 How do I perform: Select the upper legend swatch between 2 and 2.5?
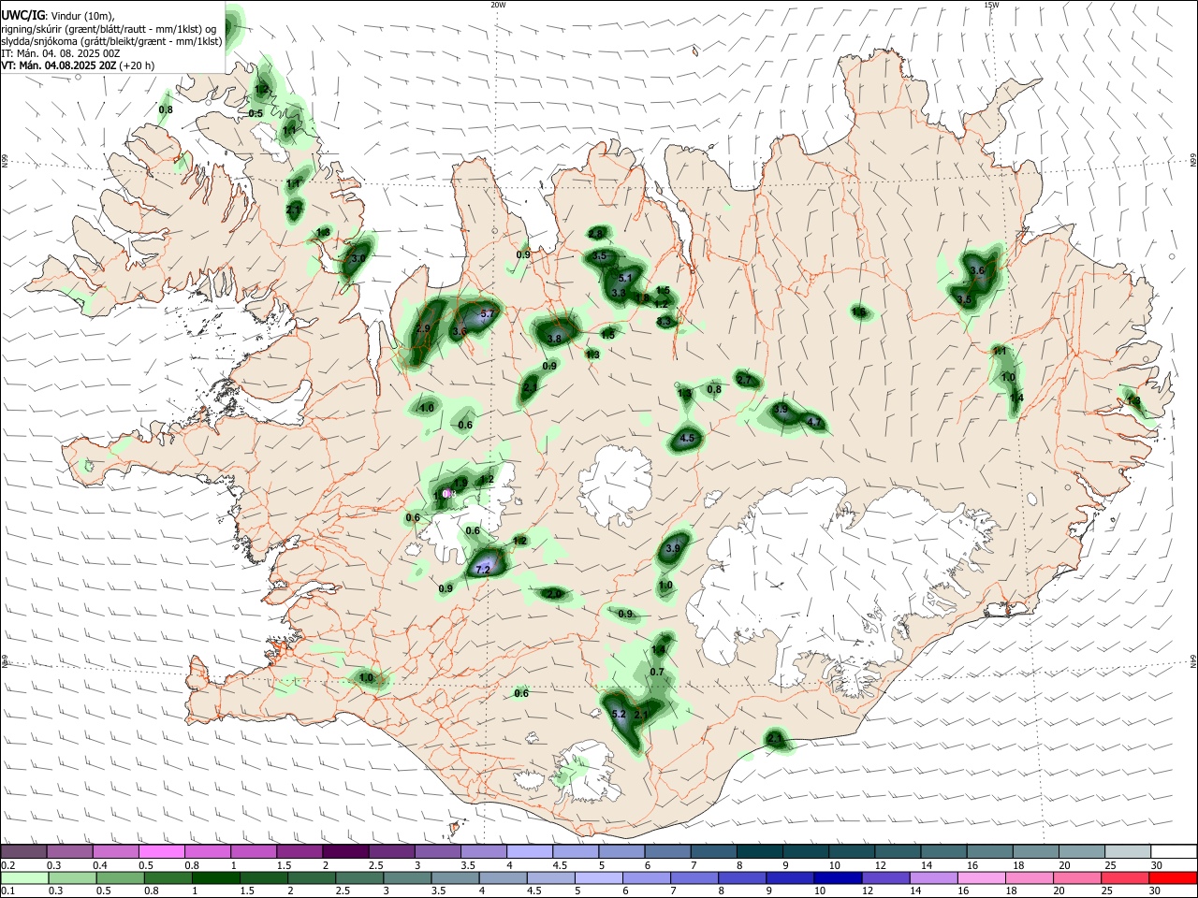pyautogui.click(x=344, y=852)
